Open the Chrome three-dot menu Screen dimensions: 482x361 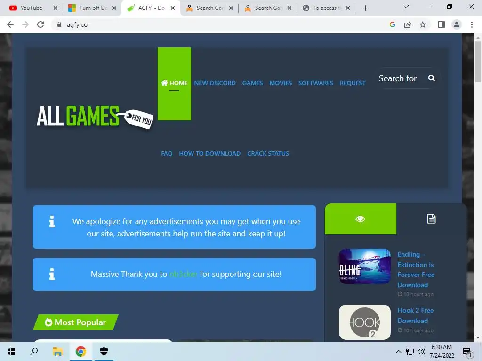point(472,24)
